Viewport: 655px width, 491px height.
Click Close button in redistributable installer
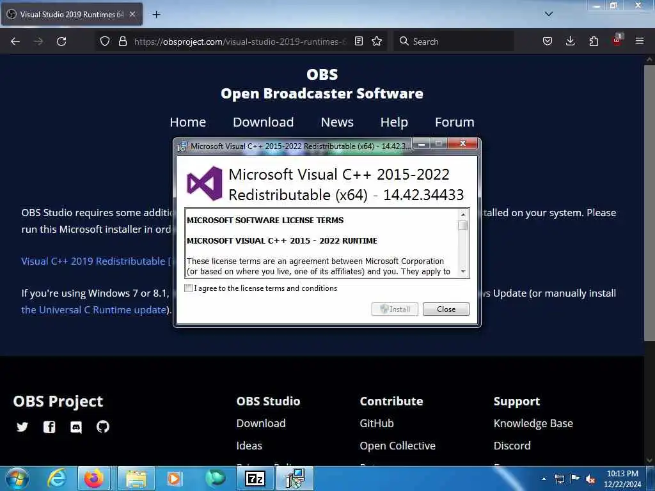pyautogui.click(x=446, y=309)
